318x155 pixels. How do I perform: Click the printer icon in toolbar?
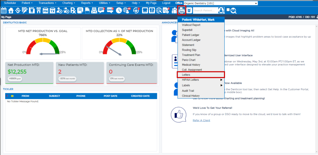(182, 10)
